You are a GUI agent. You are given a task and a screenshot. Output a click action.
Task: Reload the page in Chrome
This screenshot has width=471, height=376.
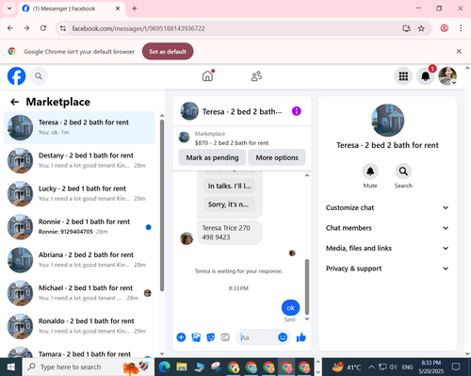(43, 28)
